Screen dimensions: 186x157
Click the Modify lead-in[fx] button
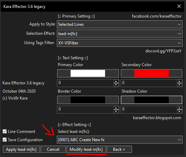click(86, 149)
